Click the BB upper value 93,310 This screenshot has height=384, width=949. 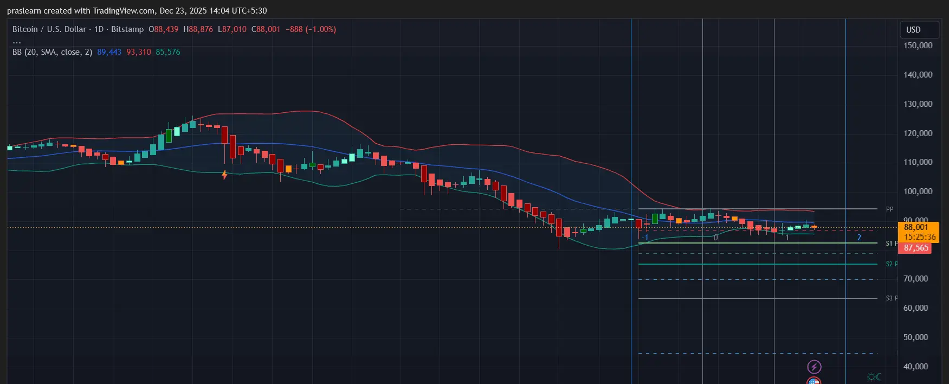click(x=139, y=52)
